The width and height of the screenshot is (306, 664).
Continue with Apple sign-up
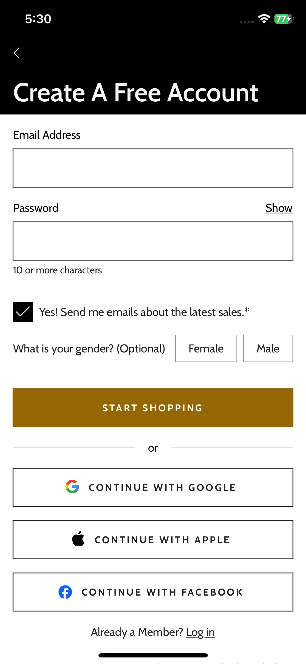coord(153,540)
